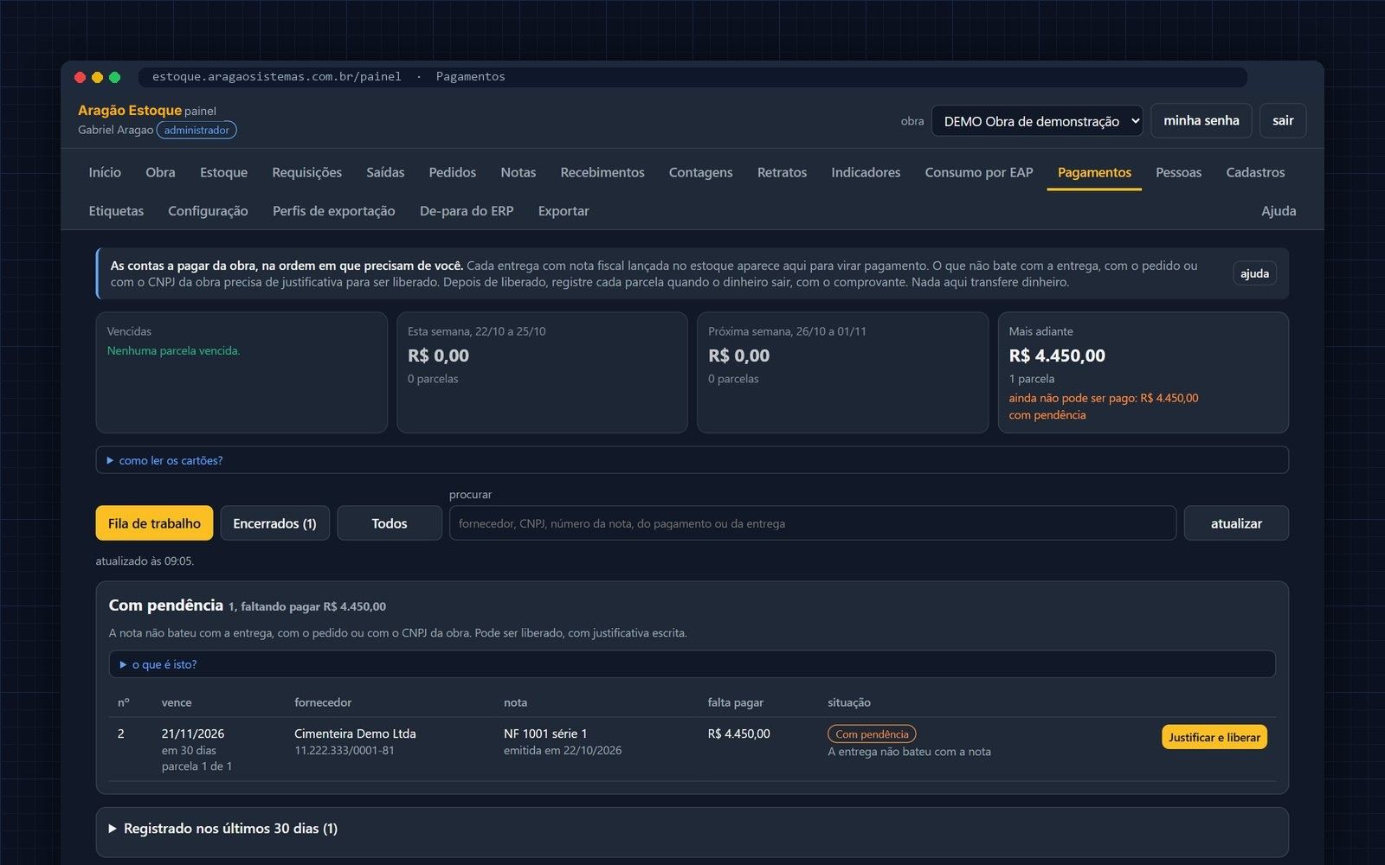1385x865 pixels.
Task: Select the Pagamentos tab
Action: pos(1094,172)
